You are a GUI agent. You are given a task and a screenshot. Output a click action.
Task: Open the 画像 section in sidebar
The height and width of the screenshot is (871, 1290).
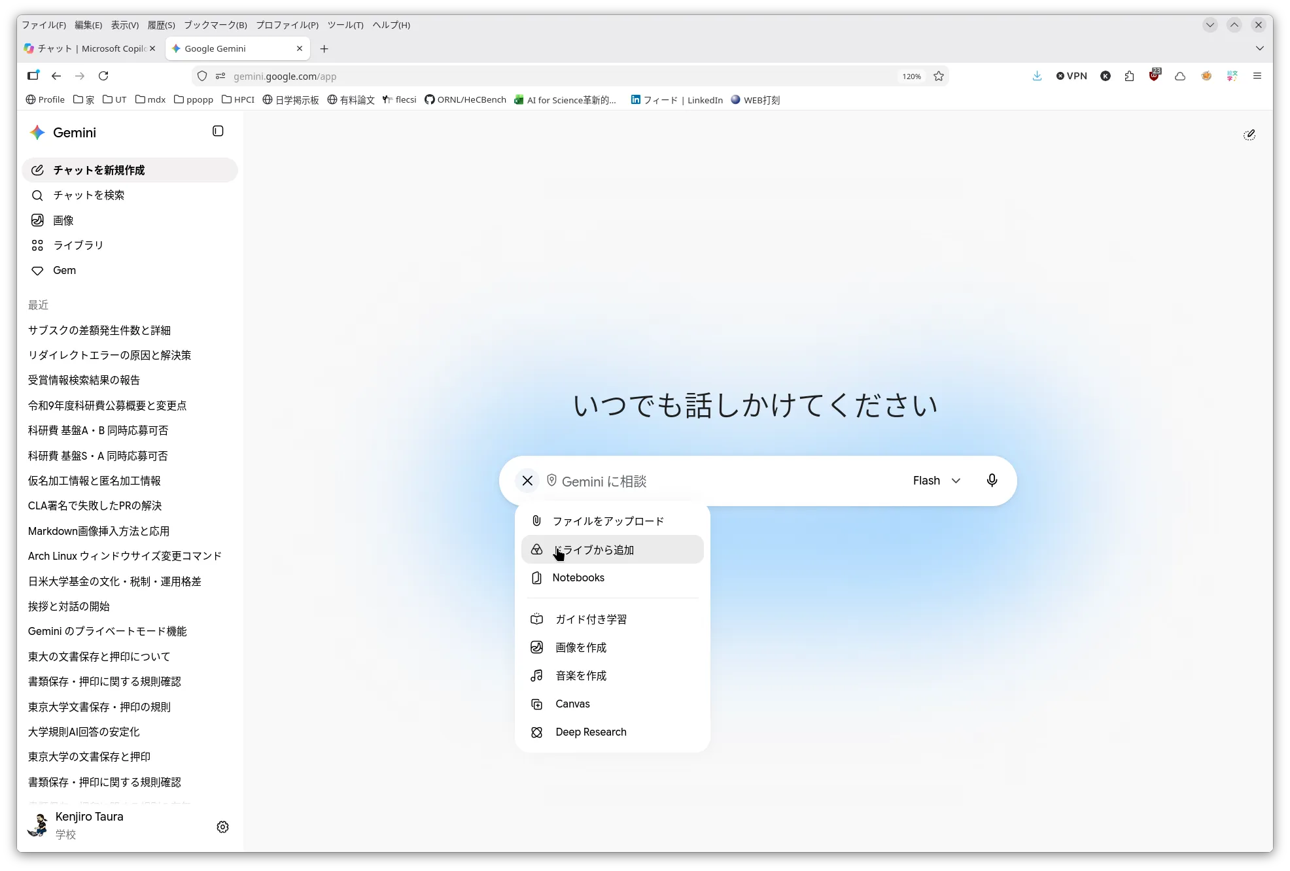[130, 220]
